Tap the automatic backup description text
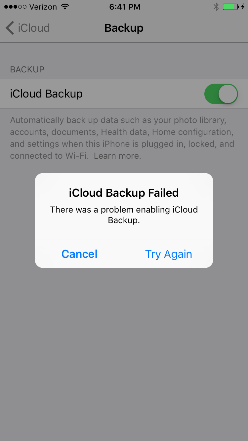The image size is (248, 441). (122, 138)
